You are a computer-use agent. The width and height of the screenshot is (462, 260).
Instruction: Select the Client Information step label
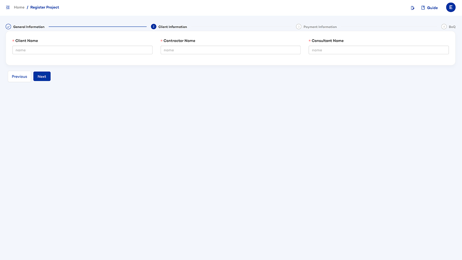coord(172,27)
